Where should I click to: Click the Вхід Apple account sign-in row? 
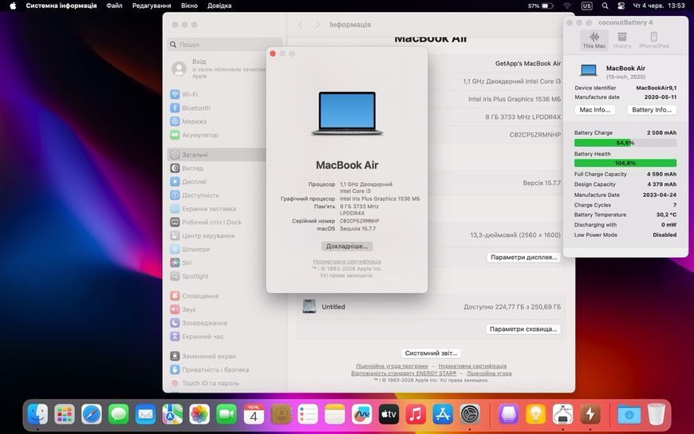click(218, 68)
